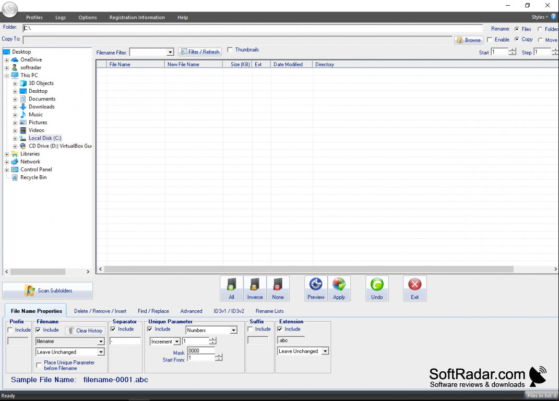Click the Recycle Bin icon
The height and width of the screenshot is (401, 559).
15,177
